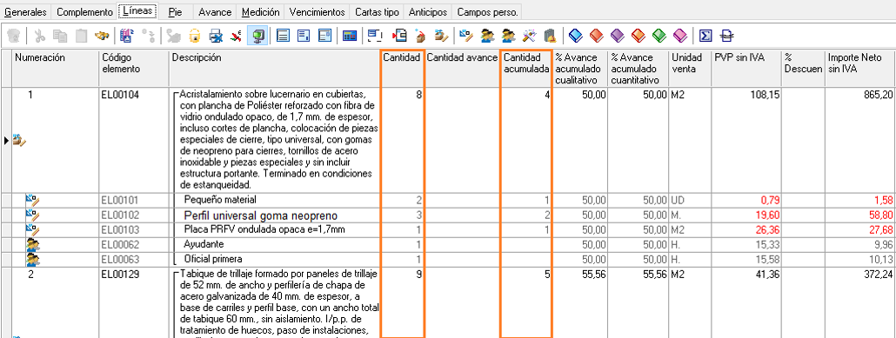This screenshot has height=338, width=896.
Task: Click the scissors Cut icon in toolbar
Action: click(x=39, y=36)
